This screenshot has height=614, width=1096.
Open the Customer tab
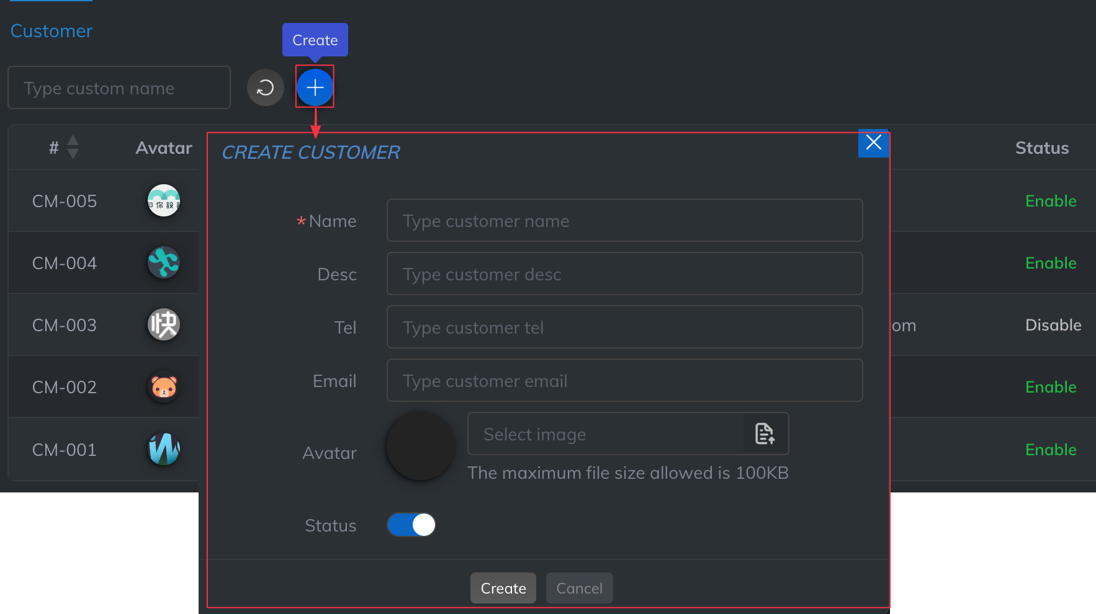(52, 31)
